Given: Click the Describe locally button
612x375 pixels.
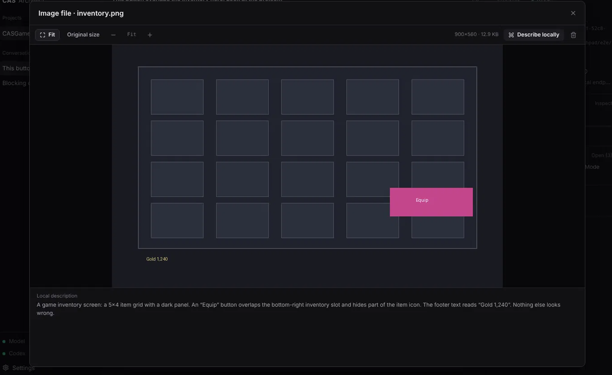Looking at the screenshot, I should pyautogui.click(x=534, y=35).
